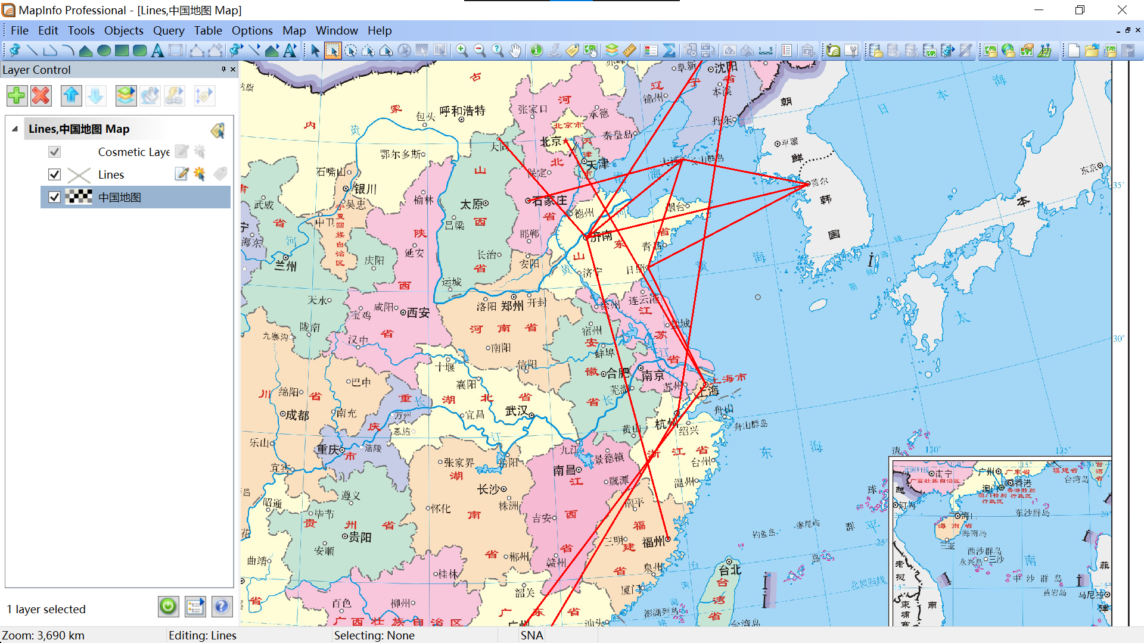Click the green Info tool icon
The width and height of the screenshot is (1144, 643).
coord(536,51)
